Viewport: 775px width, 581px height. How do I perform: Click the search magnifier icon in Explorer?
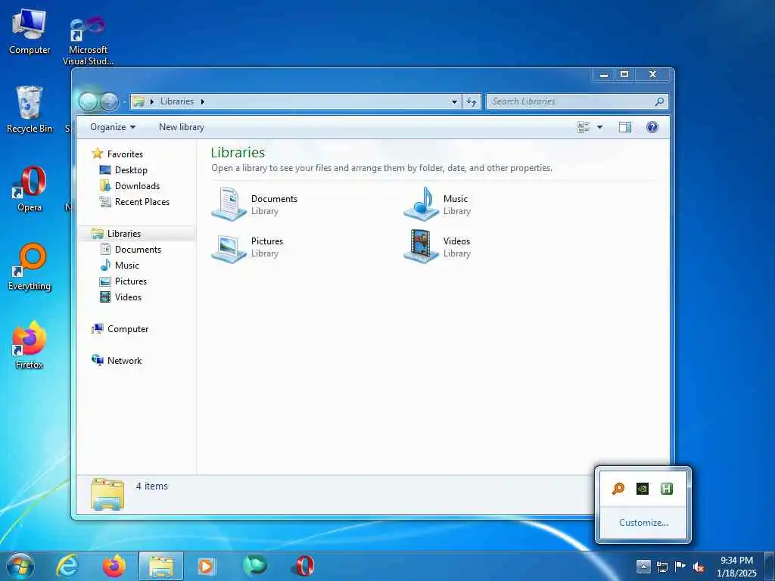pos(659,101)
